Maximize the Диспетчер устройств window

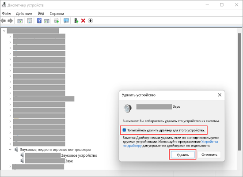pos(222,5)
